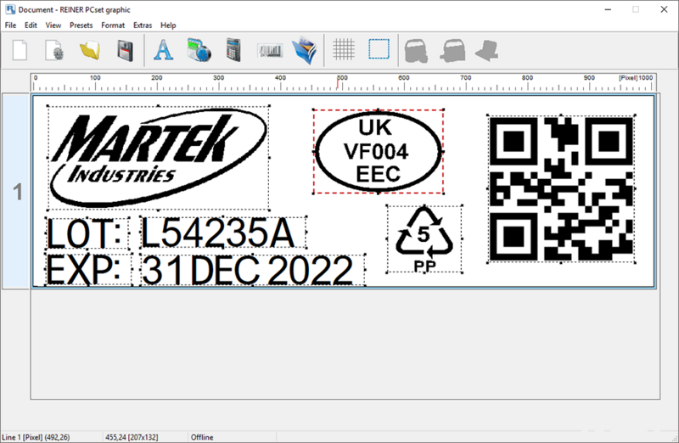679x443 pixels.
Task: Click the pixel ruler at 500 mark
Action: click(342, 78)
